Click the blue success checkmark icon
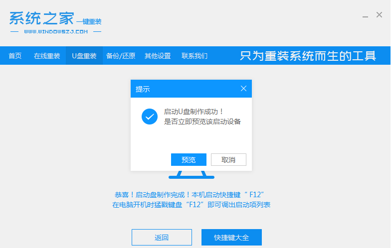 click(x=150, y=117)
